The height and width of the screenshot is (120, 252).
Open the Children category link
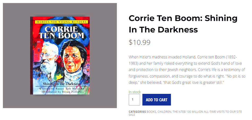164,112
